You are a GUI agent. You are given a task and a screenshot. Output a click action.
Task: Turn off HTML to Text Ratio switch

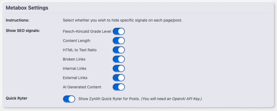pos(119,50)
